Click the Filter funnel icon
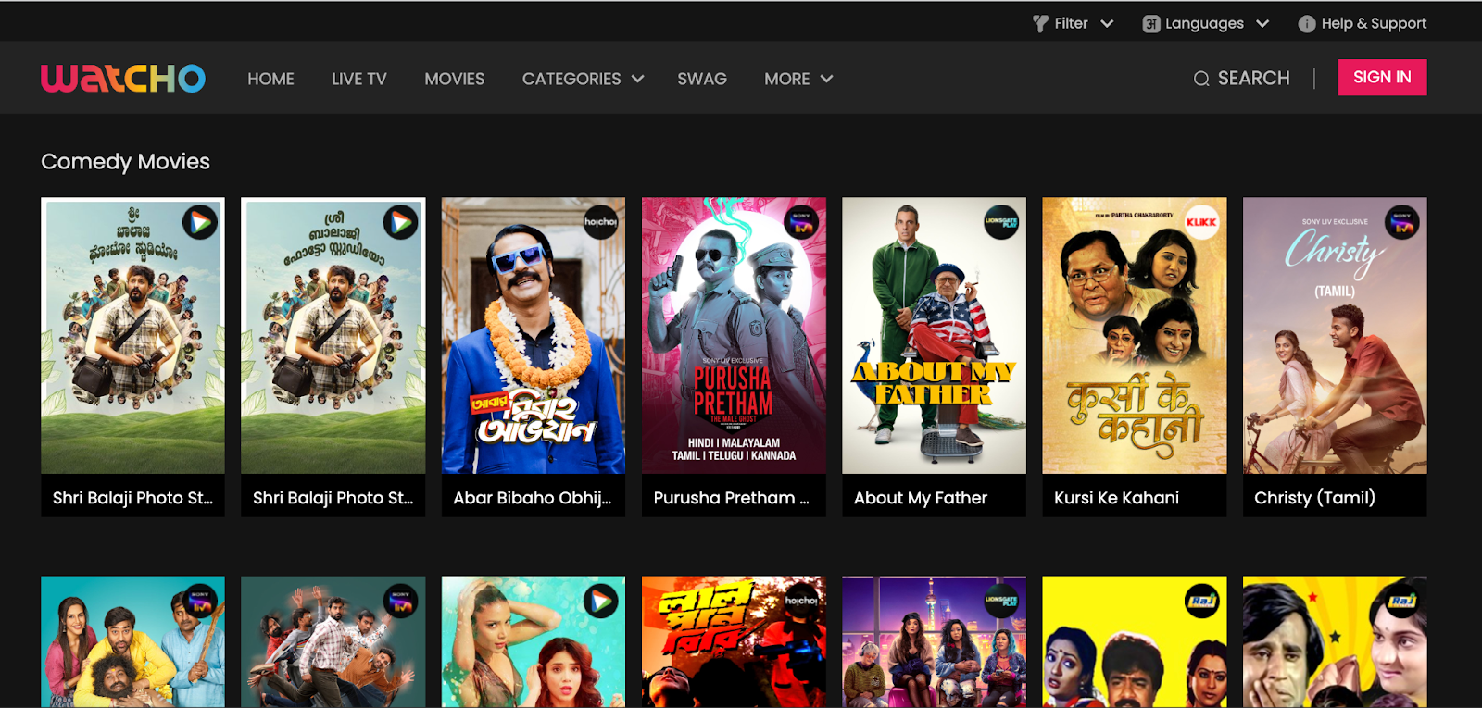The height and width of the screenshot is (708, 1482). (1040, 24)
